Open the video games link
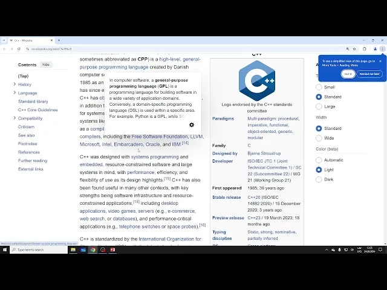Screen dimensions: 387x290 pos(122,211)
